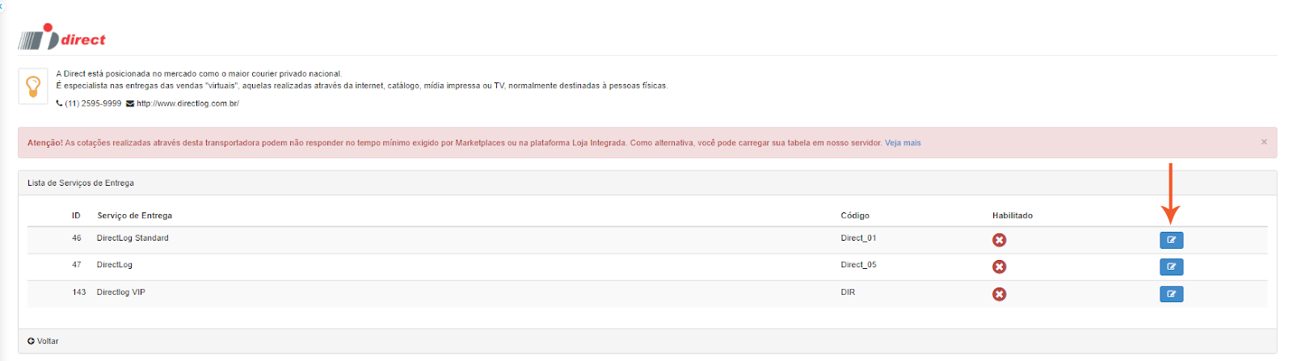
Task: Click red X status in Direct_05 row
Action: [x=999, y=267]
